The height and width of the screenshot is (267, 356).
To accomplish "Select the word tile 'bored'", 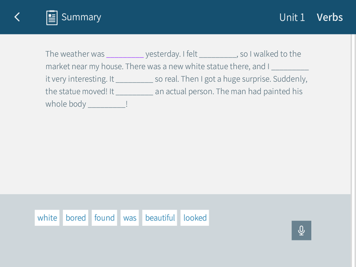I will pos(75,218).
